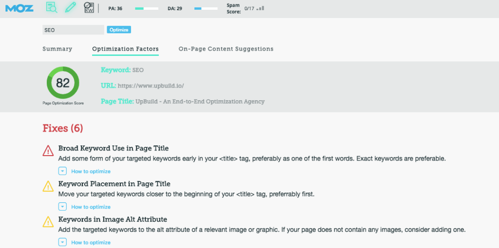Screen dimensions: 499x248
Task: Open On-Page Content Suggestions tab
Action: [226, 49]
